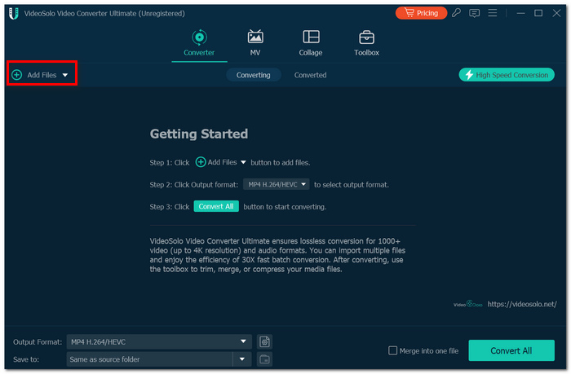This screenshot has height=374, width=571.
Task: Click the Save to path field
Action: point(149,359)
